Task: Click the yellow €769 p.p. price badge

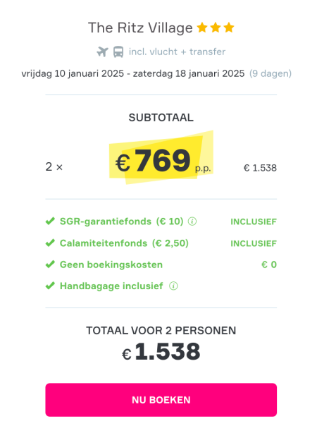Action: [161, 157]
